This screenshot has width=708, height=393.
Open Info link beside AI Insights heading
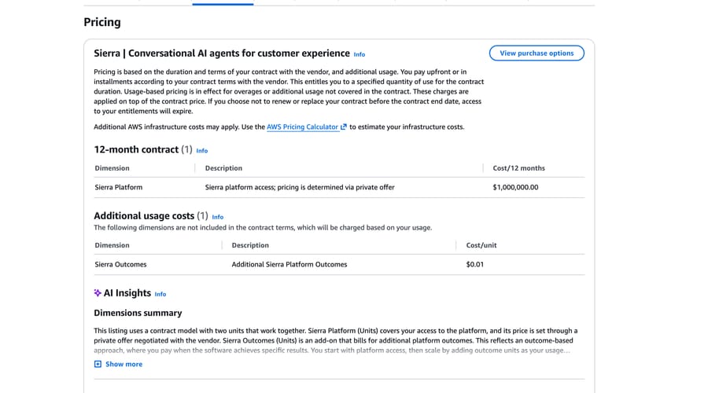point(160,294)
